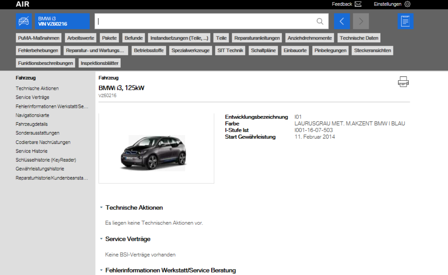Viewport: 448px width, 275px height.
Task: Collapse the Service Verträge section arrow
Action: (x=101, y=239)
